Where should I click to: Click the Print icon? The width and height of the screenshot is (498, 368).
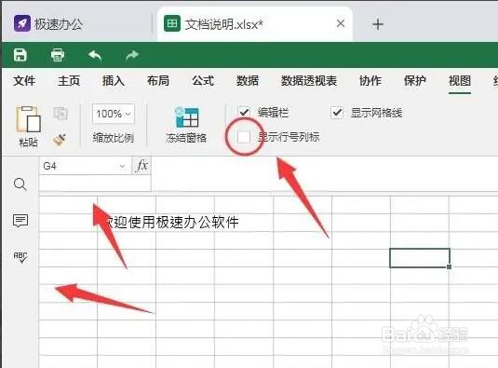point(58,55)
